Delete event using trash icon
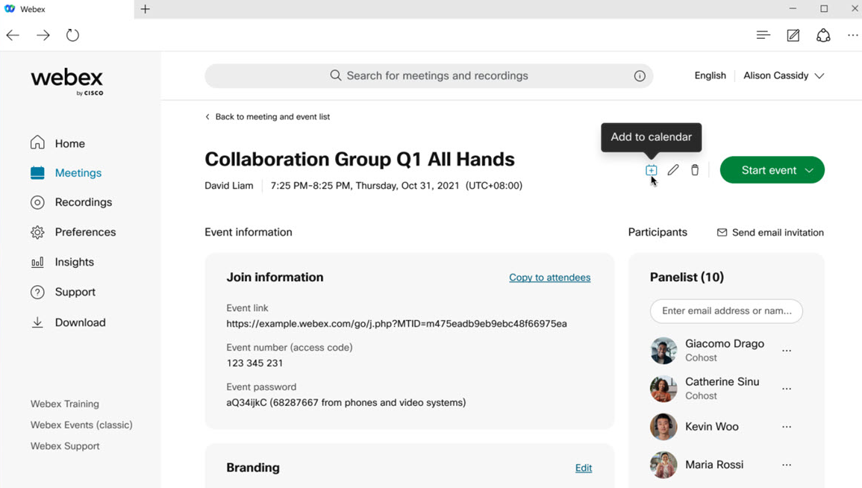Screen dimensions: 862x488 [695, 170]
